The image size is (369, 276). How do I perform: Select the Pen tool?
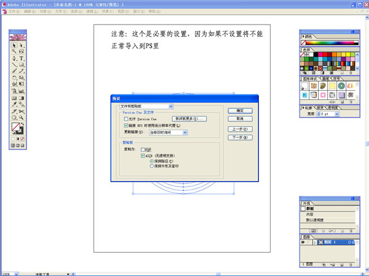click(14, 59)
